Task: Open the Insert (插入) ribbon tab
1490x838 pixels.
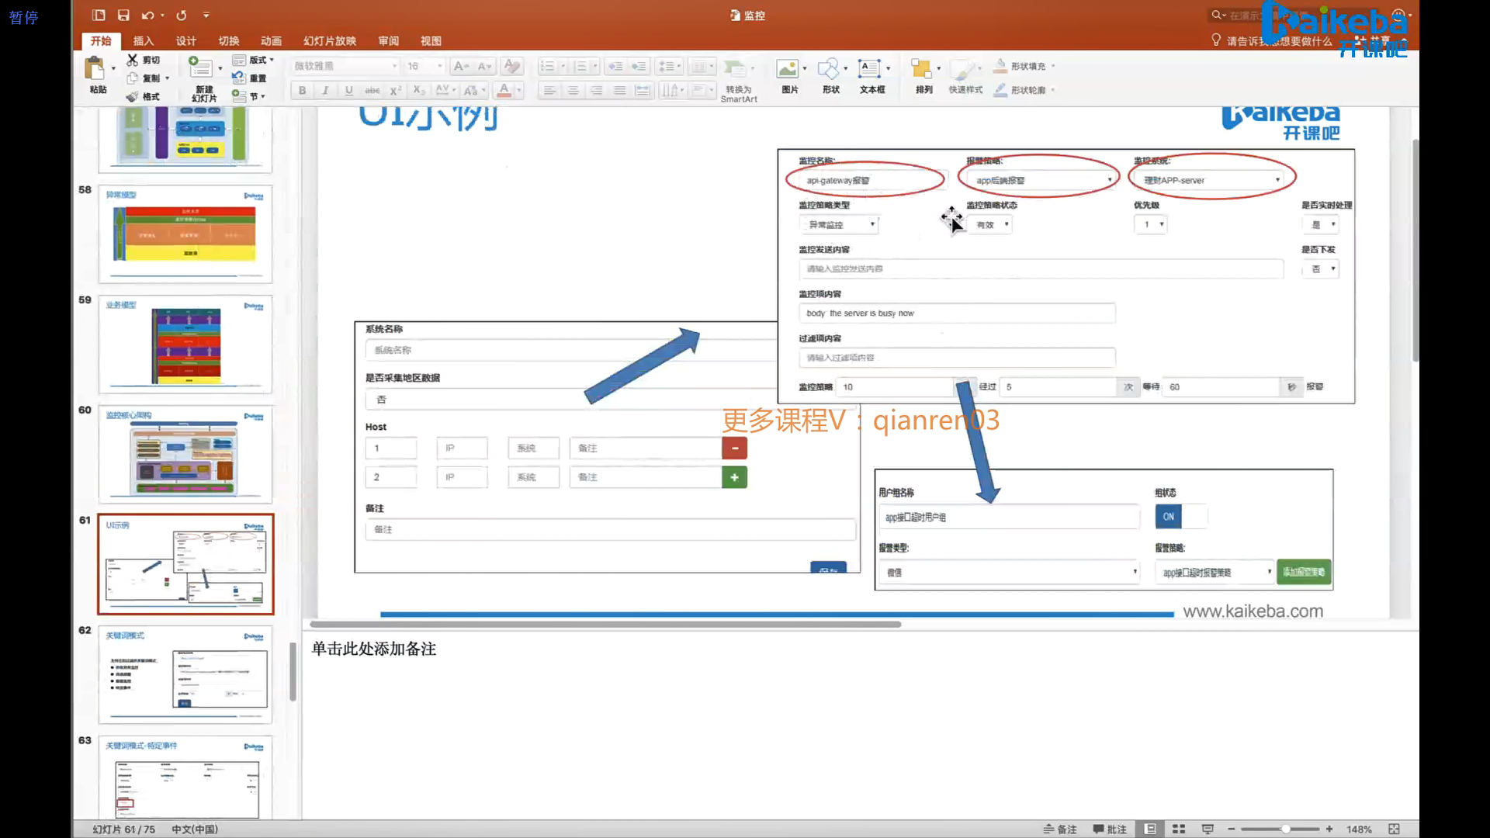Action: pos(144,40)
